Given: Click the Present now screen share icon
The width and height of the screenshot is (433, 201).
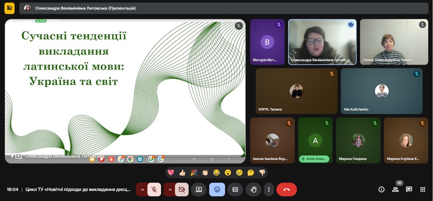Looking at the screenshot, I should (x=199, y=189).
